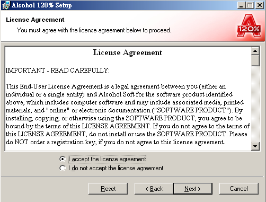Click the 'I do not accept' label text

click(116, 168)
